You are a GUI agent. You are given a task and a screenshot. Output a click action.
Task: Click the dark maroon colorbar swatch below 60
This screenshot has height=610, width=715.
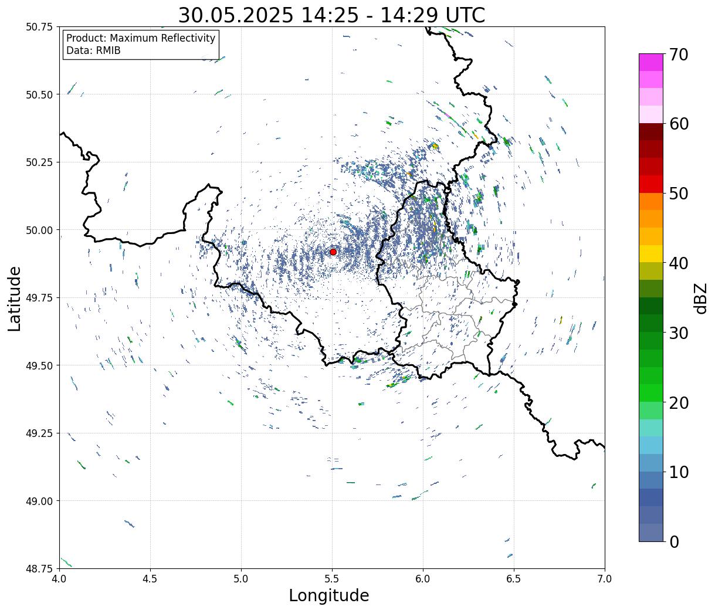[651, 131]
